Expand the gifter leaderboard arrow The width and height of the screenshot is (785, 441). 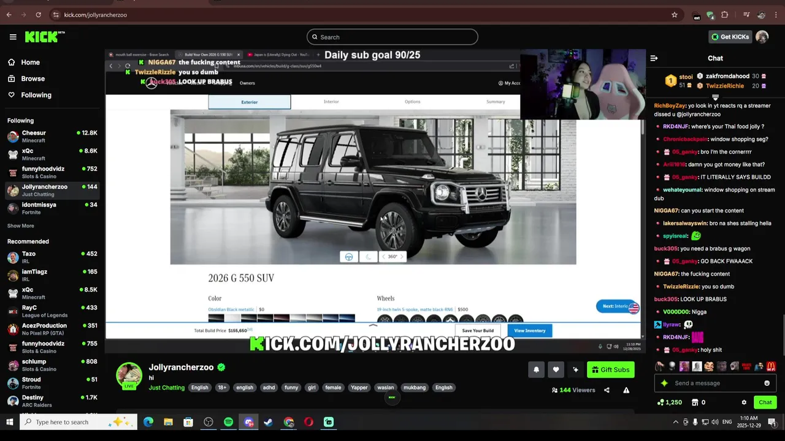(715, 97)
